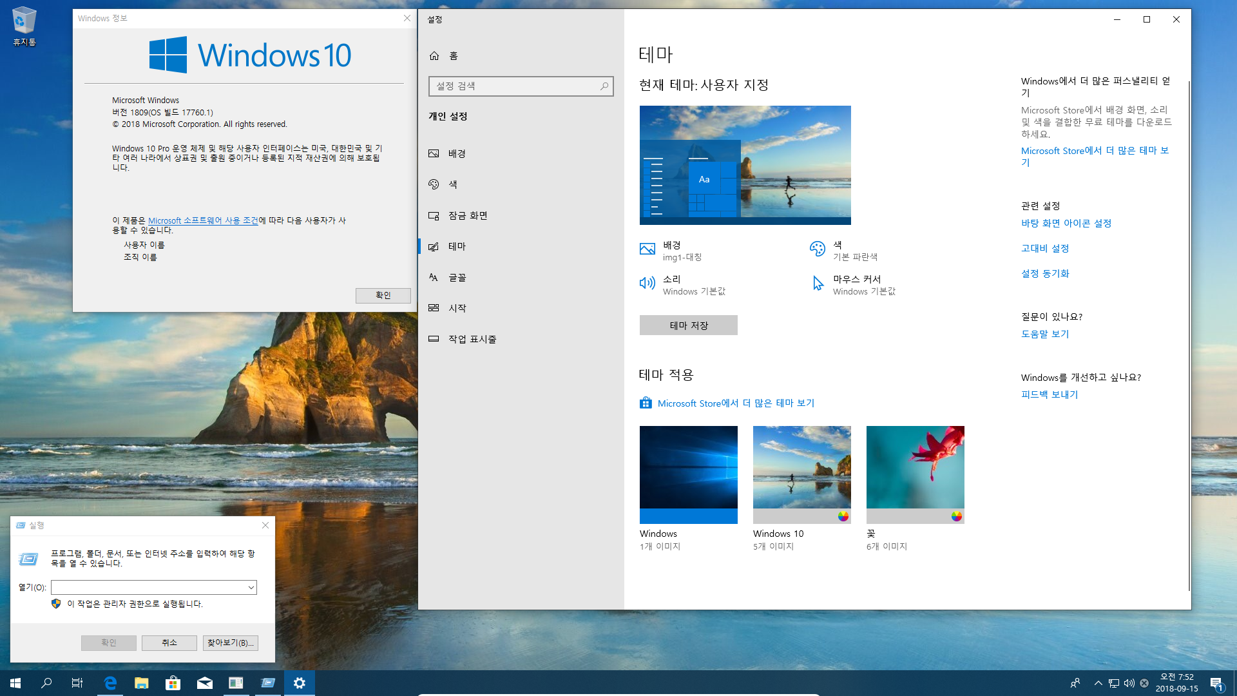Image resolution: width=1237 pixels, height=696 pixels.
Task: Open 바탕 화면 아이콘 설정 link
Action: pyautogui.click(x=1066, y=223)
